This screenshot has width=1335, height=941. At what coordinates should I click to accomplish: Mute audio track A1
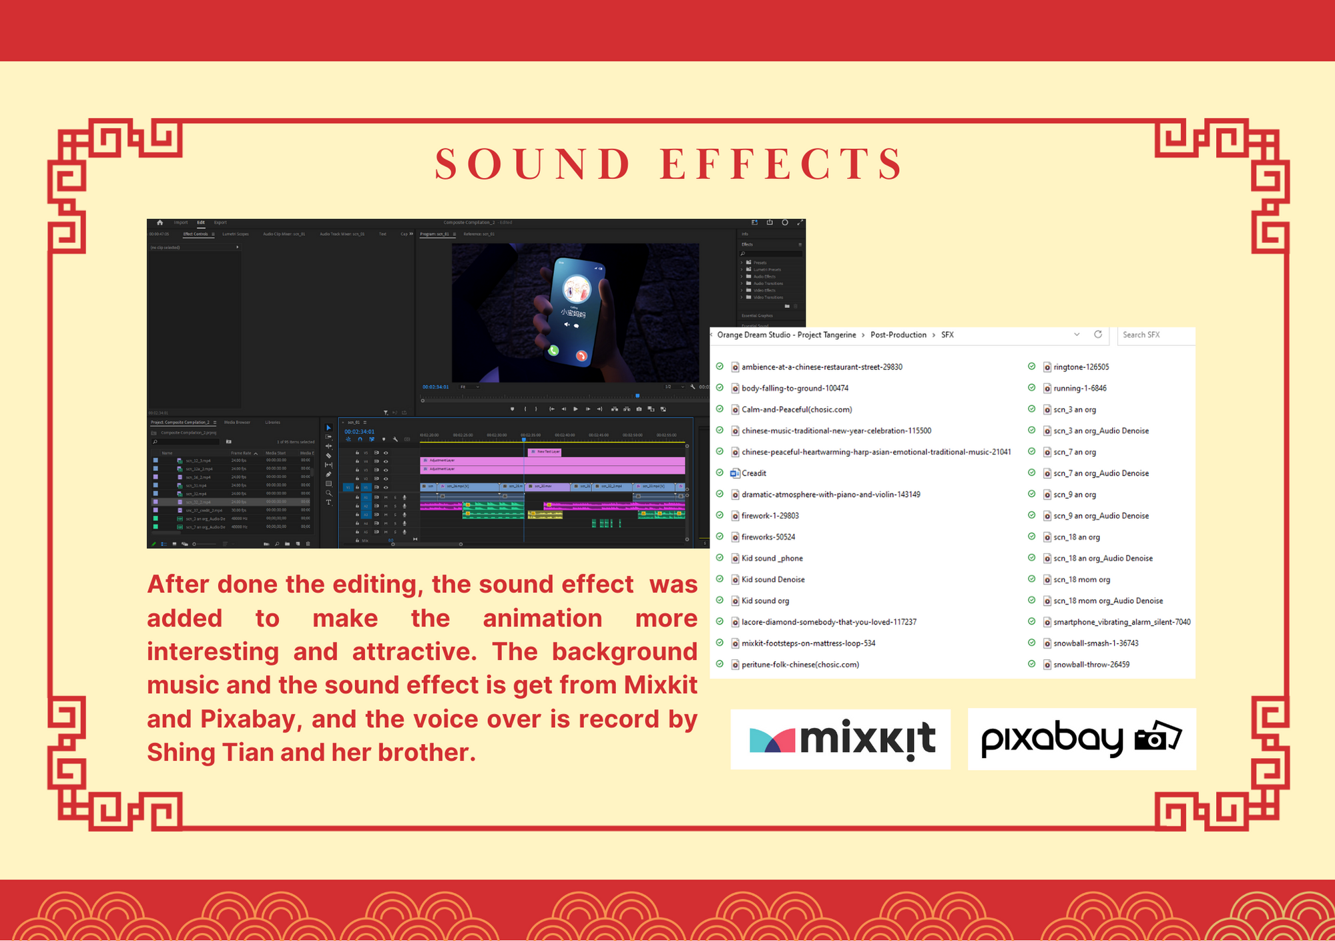tap(386, 498)
